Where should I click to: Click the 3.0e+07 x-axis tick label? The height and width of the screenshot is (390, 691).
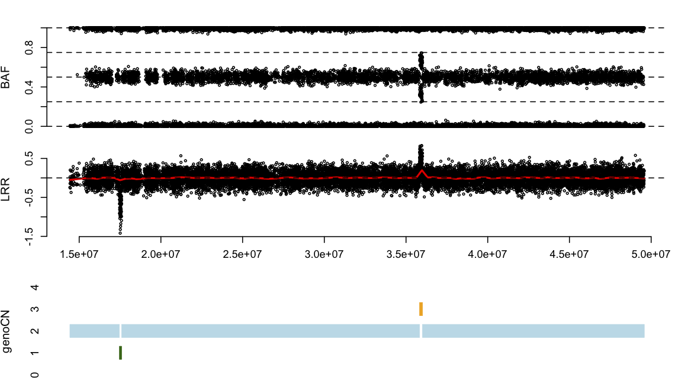[324, 254]
